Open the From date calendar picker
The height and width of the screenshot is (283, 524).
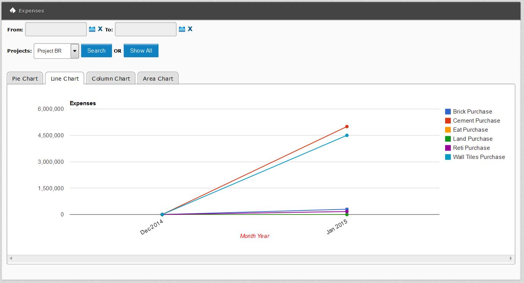[92, 29]
